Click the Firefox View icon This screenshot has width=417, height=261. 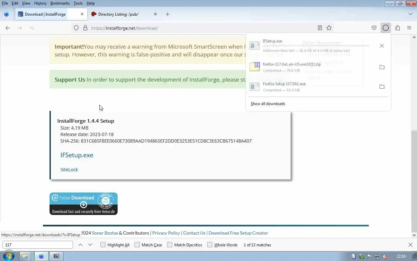pyautogui.click(x=6, y=14)
